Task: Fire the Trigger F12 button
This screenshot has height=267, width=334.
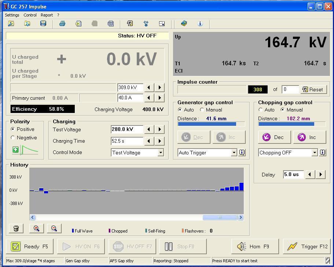Action: click(307, 246)
